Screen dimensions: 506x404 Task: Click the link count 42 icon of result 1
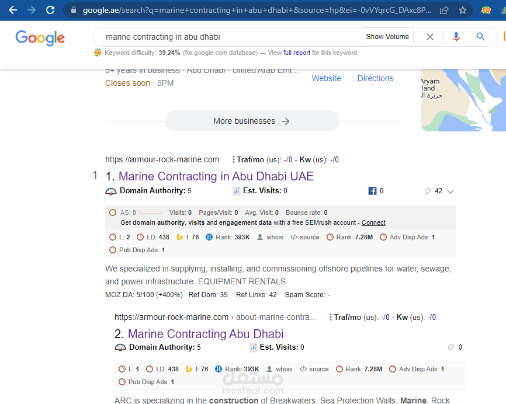click(x=428, y=191)
